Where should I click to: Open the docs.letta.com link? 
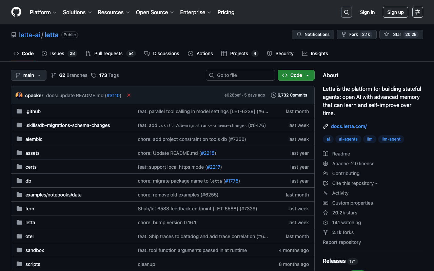(x=349, y=126)
